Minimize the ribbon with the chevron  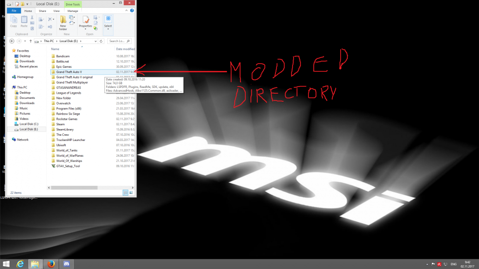[x=126, y=11]
